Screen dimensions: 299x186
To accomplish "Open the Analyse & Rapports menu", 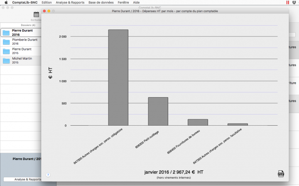I will [70, 2].
